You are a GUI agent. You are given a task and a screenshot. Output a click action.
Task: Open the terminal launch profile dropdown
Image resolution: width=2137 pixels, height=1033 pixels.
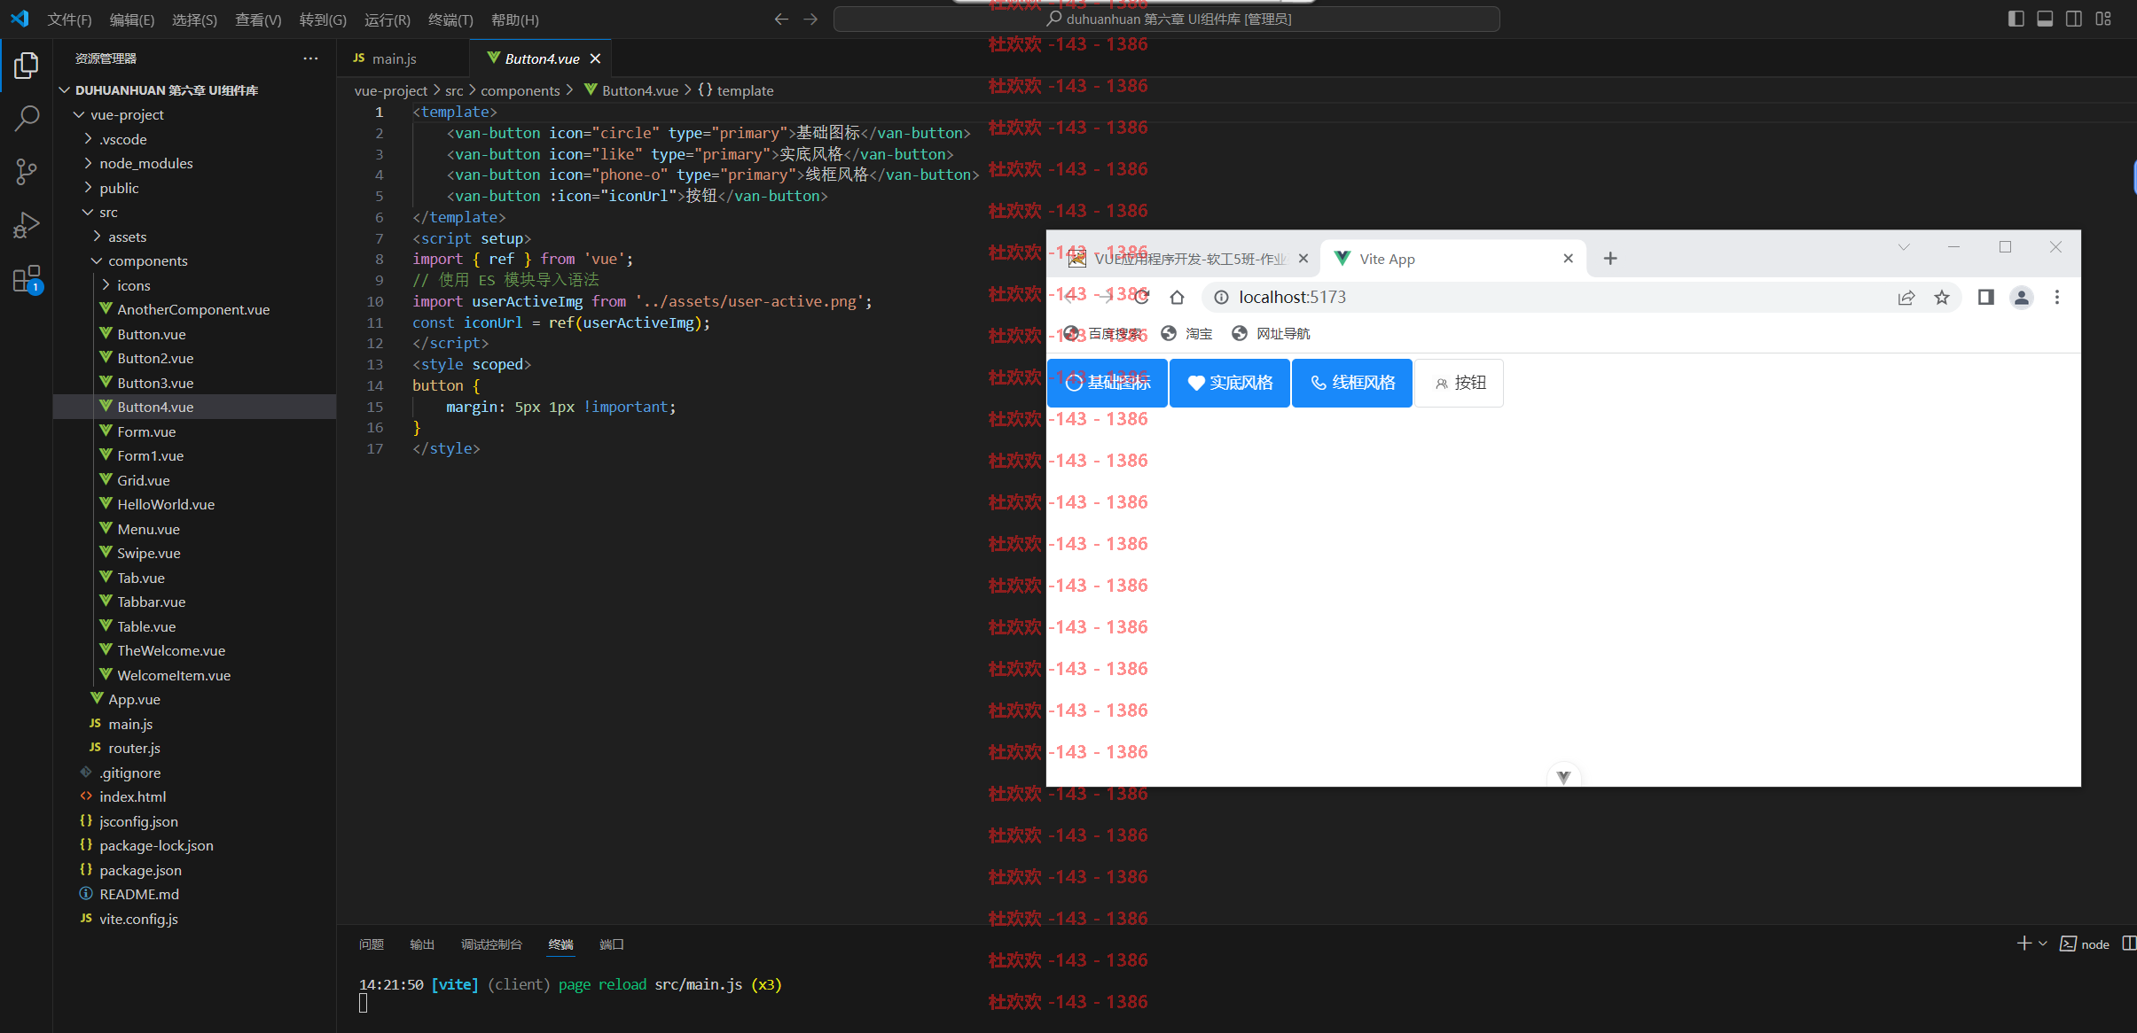pos(2043,944)
